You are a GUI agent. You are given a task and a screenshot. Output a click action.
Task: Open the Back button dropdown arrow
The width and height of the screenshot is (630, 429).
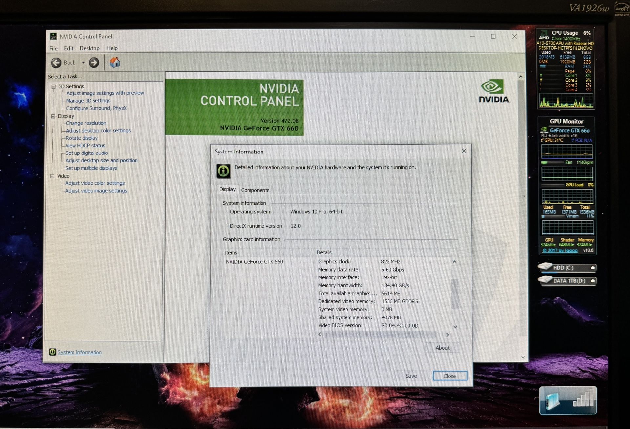pyautogui.click(x=83, y=62)
